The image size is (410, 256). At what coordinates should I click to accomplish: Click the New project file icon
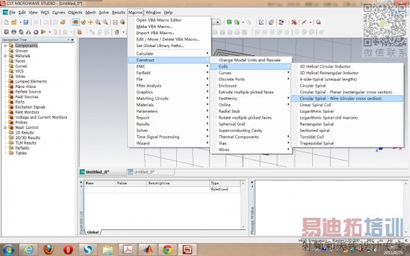[x=7, y=23]
